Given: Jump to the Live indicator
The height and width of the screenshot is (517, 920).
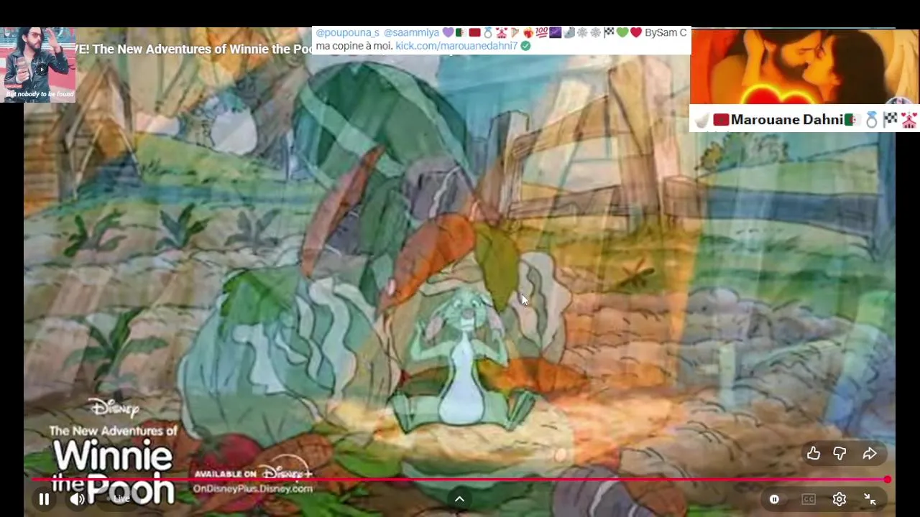Looking at the screenshot, I should (x=121, y=499).
